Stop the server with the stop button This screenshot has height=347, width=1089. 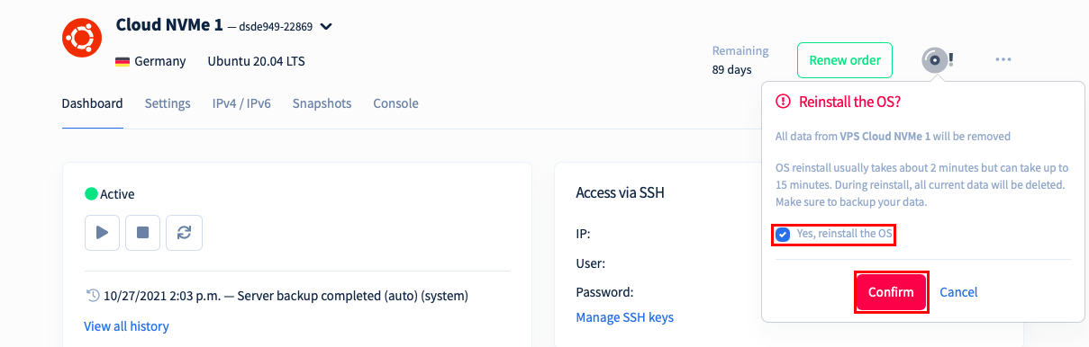pyautogui.click(x=142, y=232)
